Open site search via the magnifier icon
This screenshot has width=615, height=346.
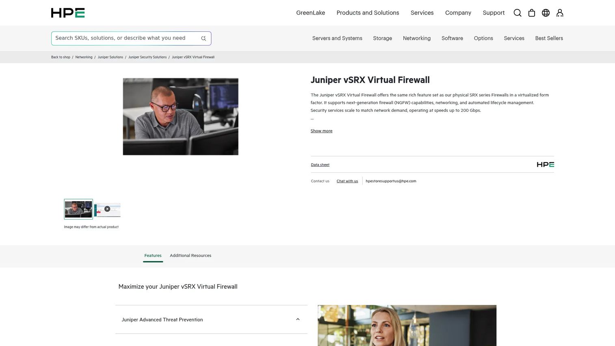pyautogui.click(x=518, y=13)
